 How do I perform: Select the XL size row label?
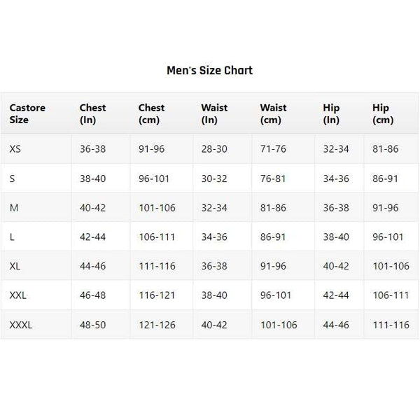tap(15, 266)
